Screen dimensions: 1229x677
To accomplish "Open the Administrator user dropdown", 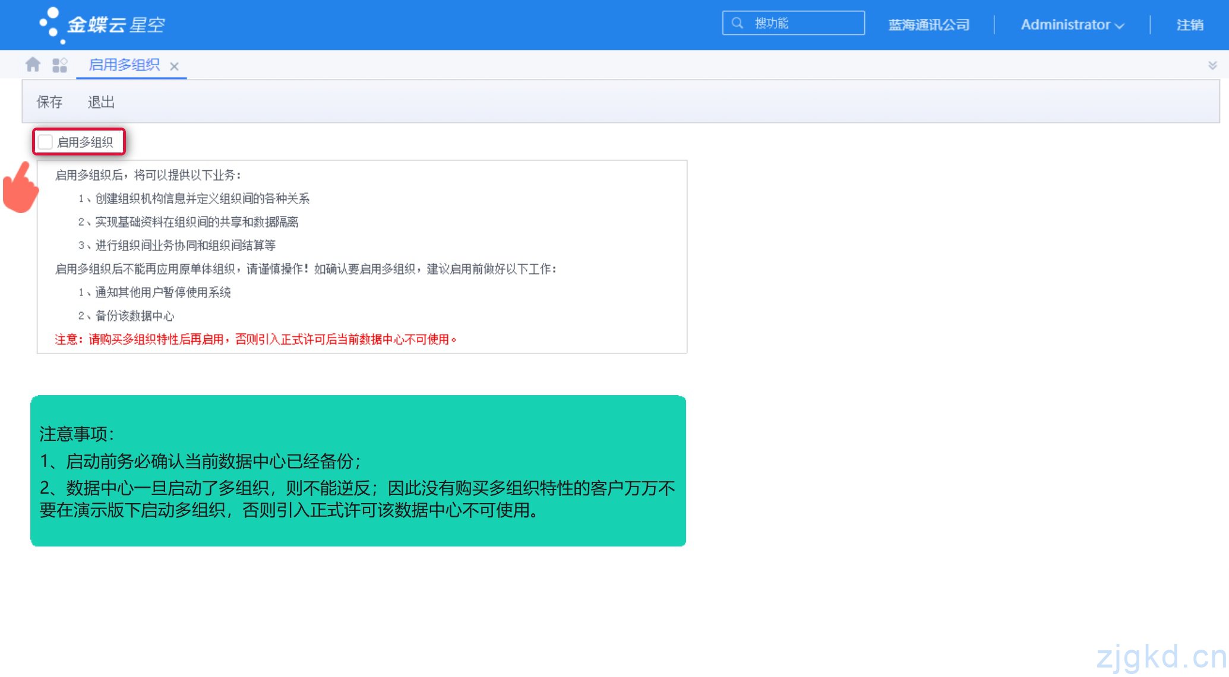I will tap(1073, 25).
